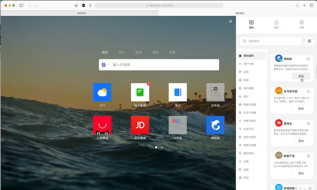Viewport: 317px width, 190px height.
Task: Focus the Safari address bar
Action: point(159,5)
